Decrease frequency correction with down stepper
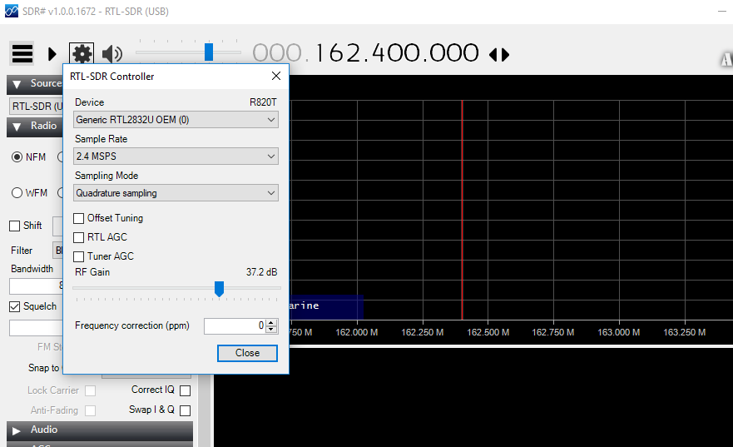733x447 pixels. [271, 329]
